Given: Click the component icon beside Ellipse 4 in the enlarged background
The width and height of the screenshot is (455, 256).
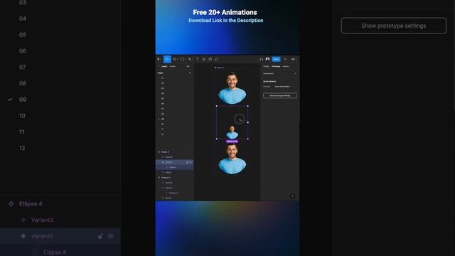Looking at the screenshot, I should click(11, 204).
